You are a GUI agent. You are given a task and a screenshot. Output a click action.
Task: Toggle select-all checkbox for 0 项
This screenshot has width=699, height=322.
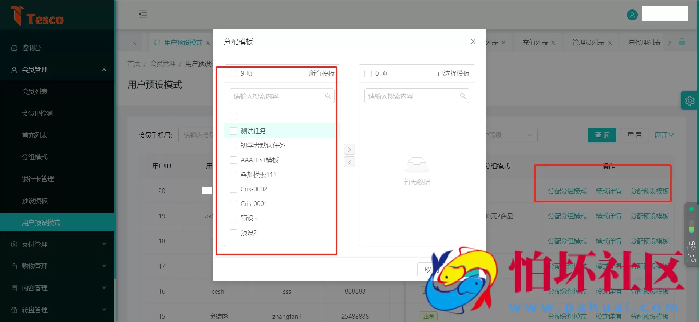[368, 73]
